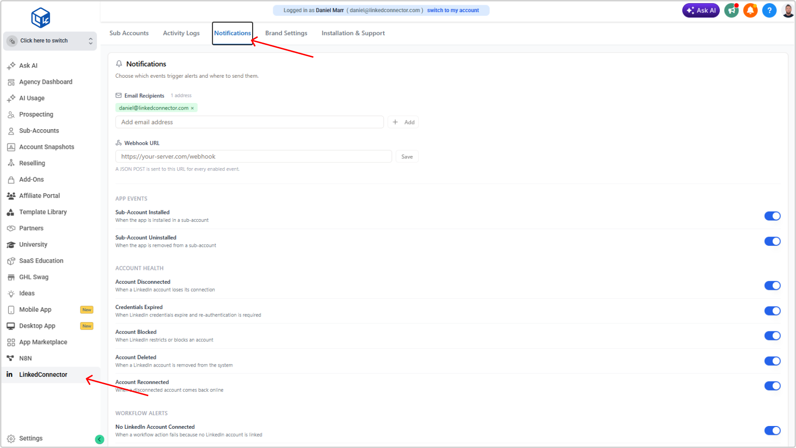
Task: Open the orange bell notifications icon
Action: point(750,10)
